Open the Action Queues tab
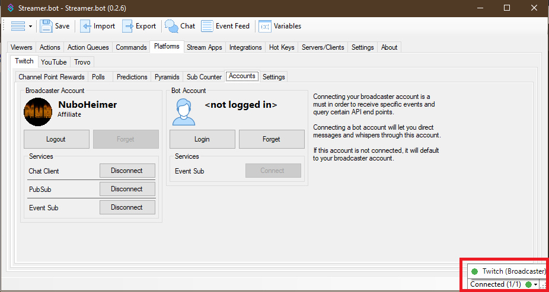The height and width of the screenshot is (292, 549). [88, 47]
